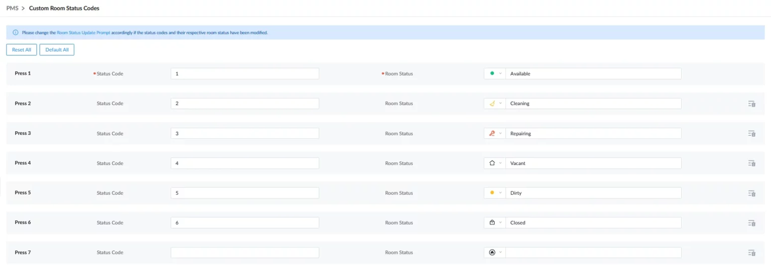The height and width of the screenshot is (267, 771).
Task: Expand the Vacant house icon dropdown
Action: coord(495,163)
